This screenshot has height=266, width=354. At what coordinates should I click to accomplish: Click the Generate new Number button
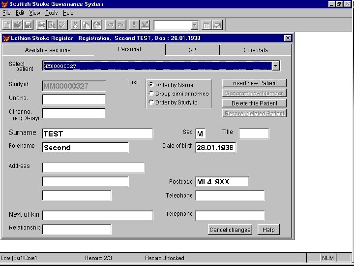click(255, 93)
